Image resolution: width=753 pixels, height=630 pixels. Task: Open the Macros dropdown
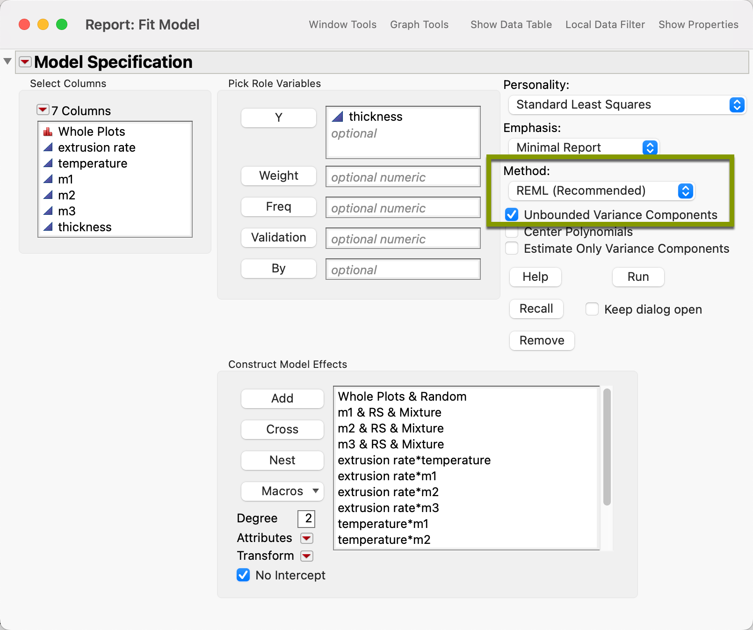[x=282, y=491]
